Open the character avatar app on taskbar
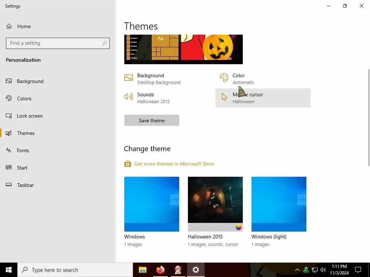370x277 pixels. (x=178, y=270)
